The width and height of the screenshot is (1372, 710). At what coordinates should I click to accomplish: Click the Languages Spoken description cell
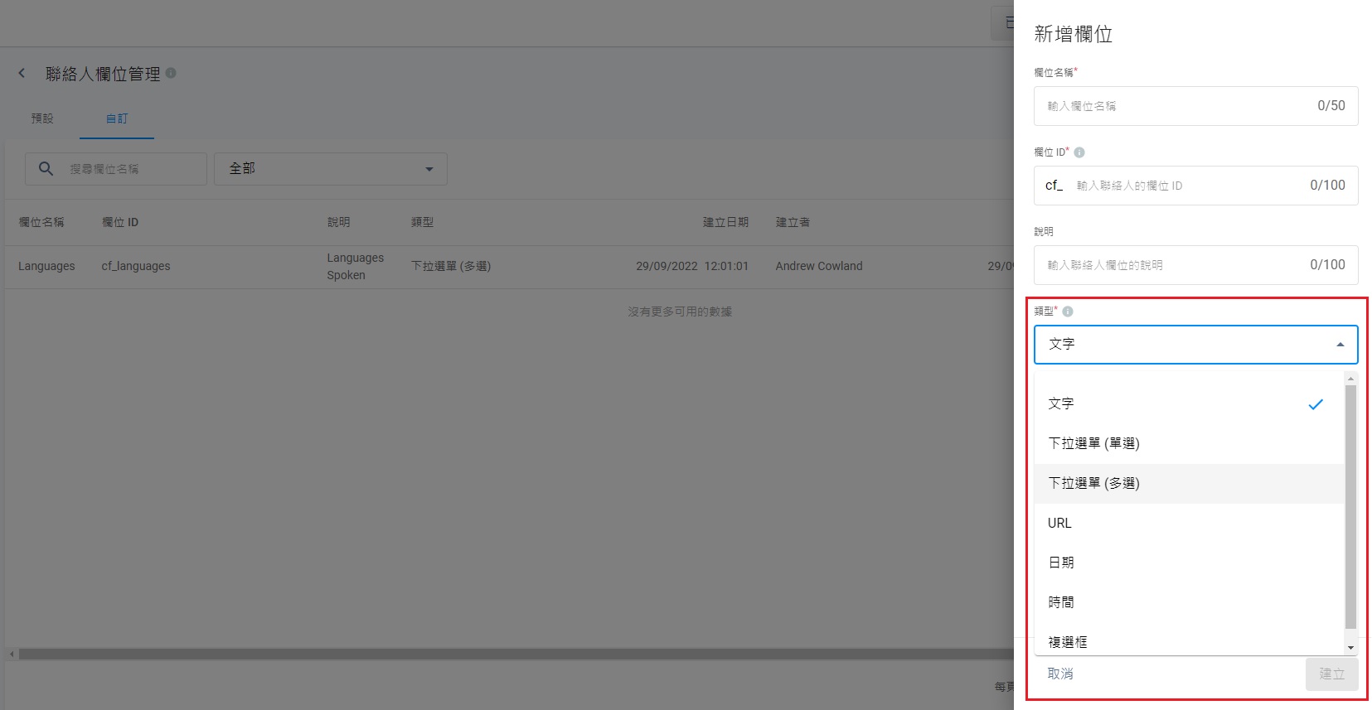(x=356, y=267)
